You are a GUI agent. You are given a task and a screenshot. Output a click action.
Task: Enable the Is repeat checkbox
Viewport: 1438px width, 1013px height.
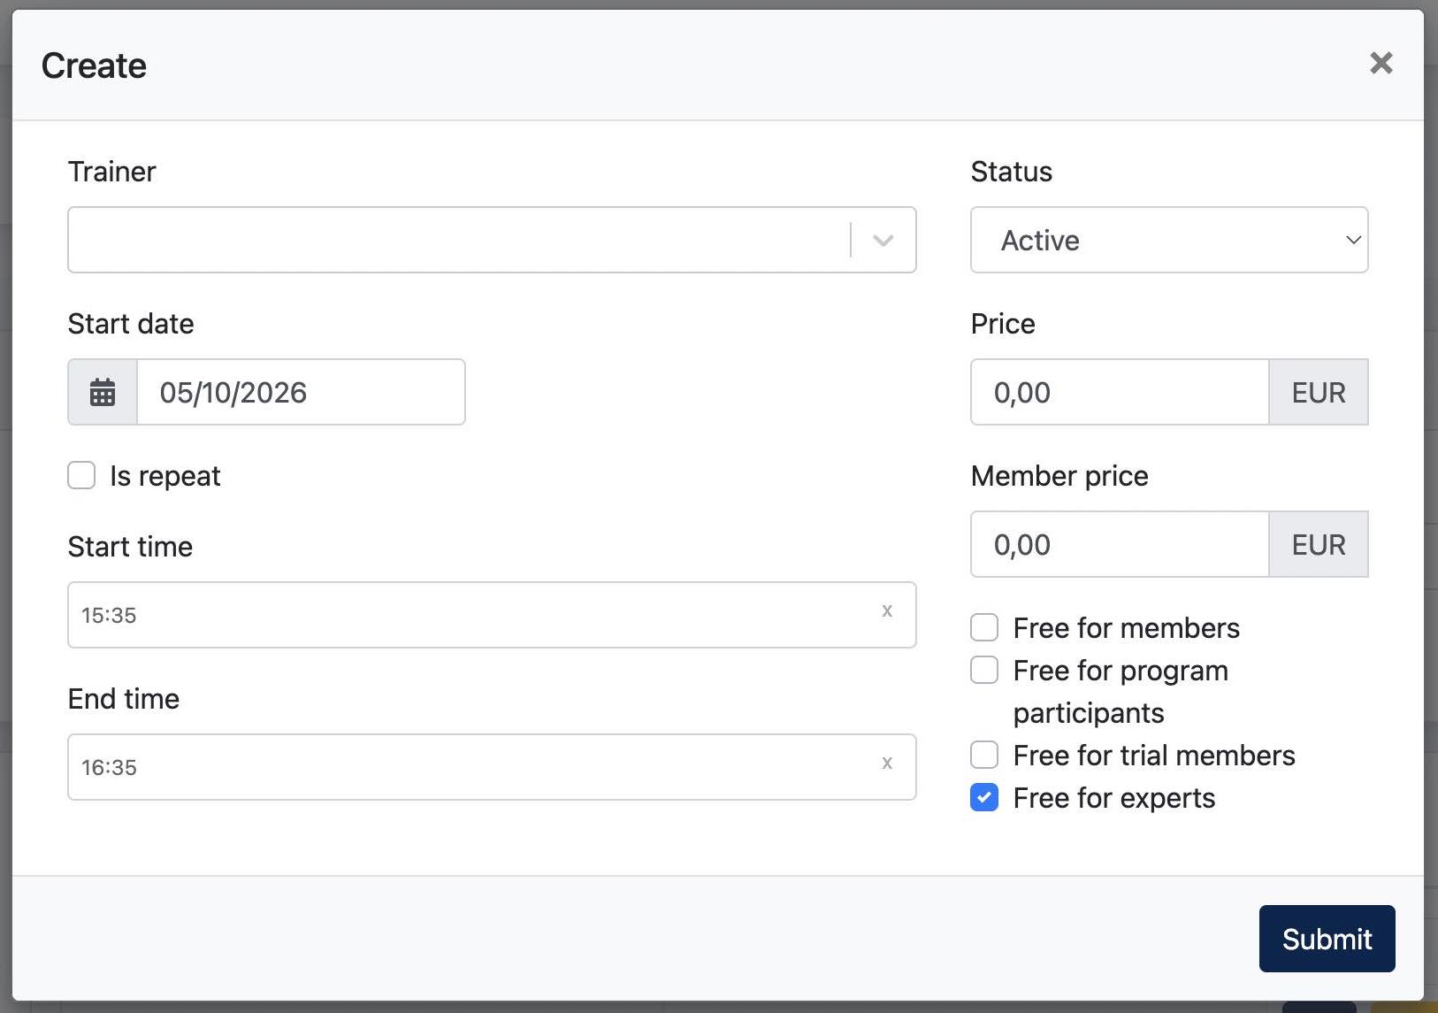(81, 475)
